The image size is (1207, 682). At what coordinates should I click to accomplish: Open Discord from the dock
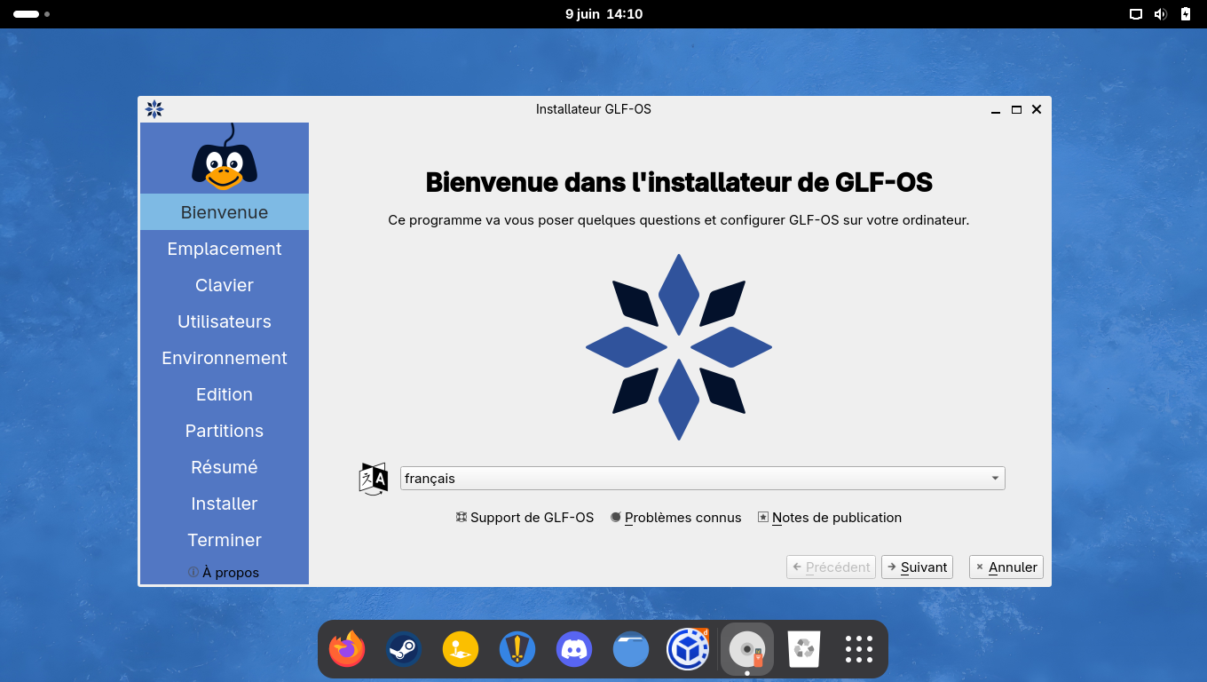point(574,649)
